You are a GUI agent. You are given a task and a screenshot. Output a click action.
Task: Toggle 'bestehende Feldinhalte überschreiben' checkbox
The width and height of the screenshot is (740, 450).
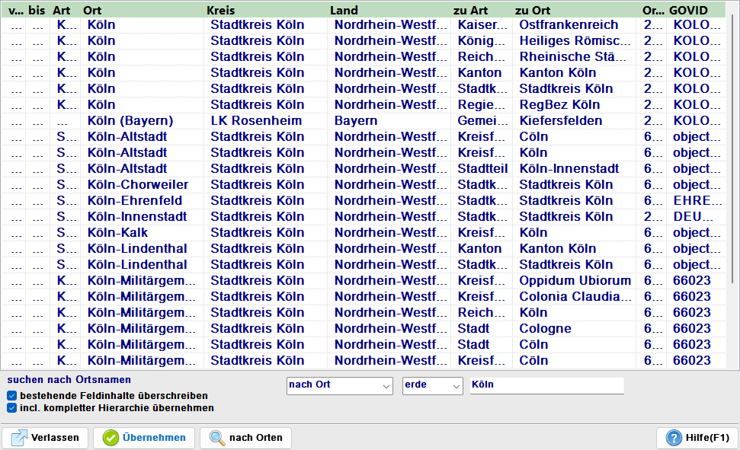tap(12, 396)
